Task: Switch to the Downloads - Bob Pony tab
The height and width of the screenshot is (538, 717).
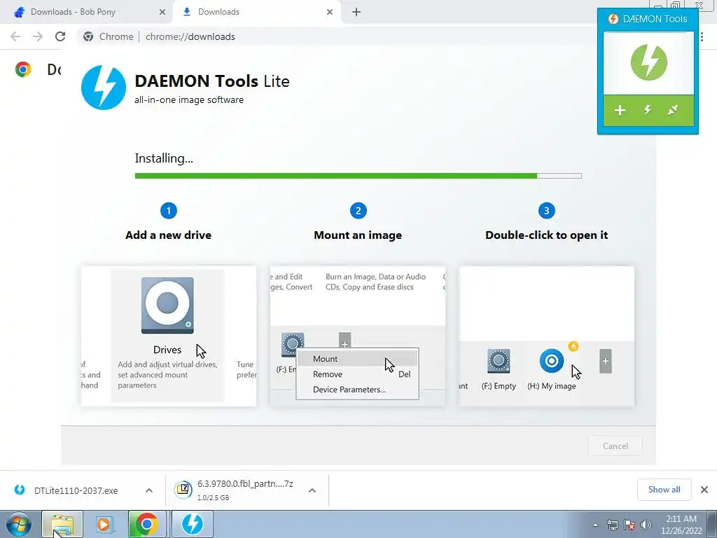Action: (87, 12)
